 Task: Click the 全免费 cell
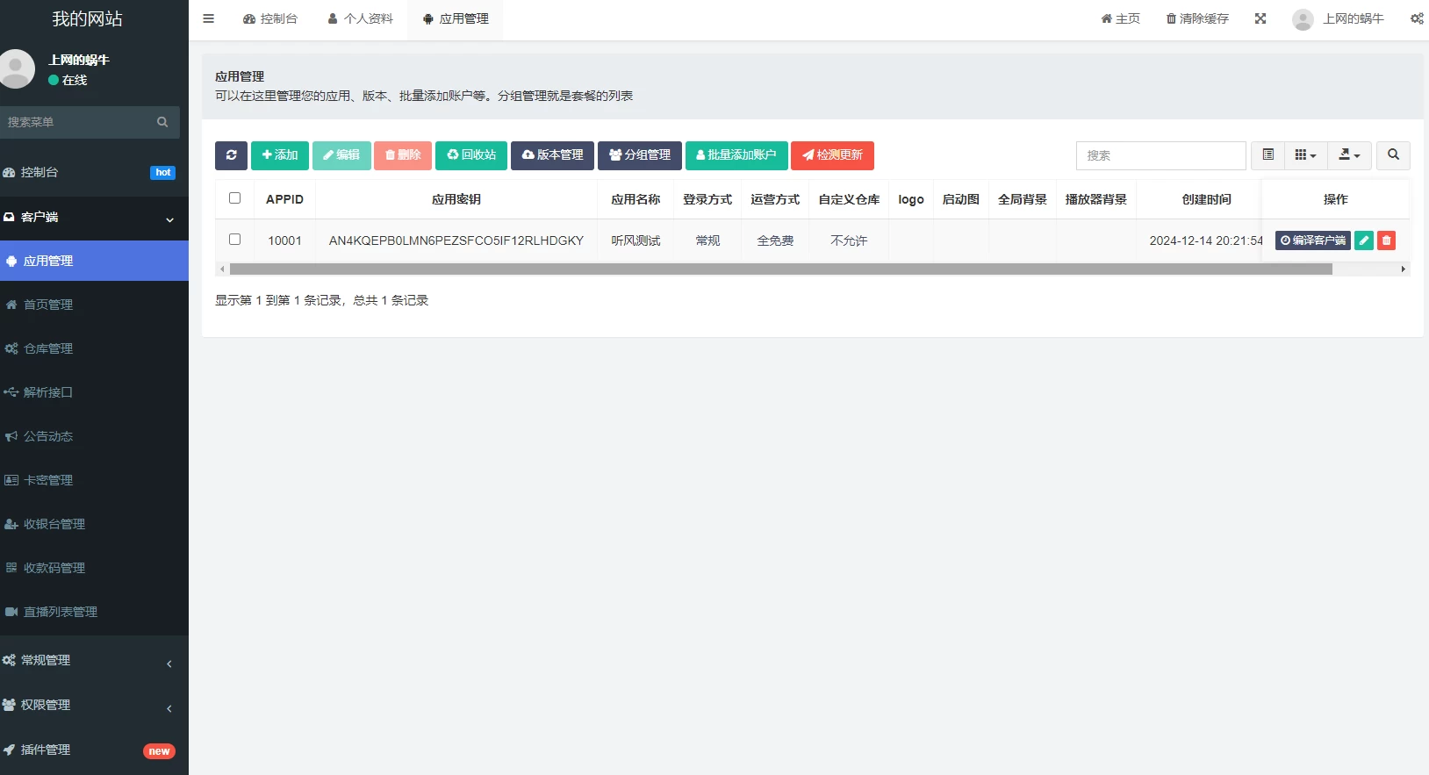(x=775, y=240)
